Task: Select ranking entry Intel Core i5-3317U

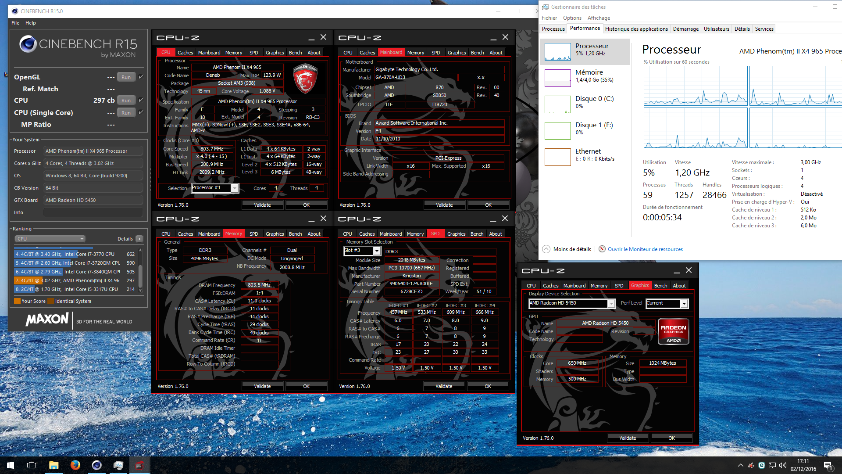Action: point(75,289)
